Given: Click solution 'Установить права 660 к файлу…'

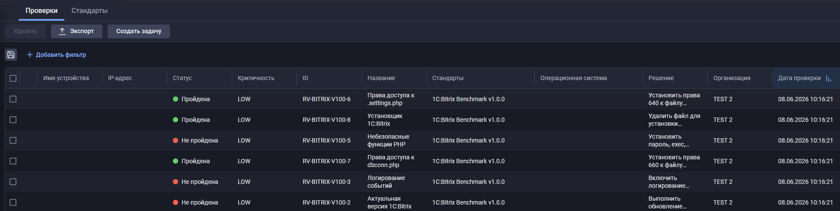Looking at the screenshot, I should pos(674,161).
